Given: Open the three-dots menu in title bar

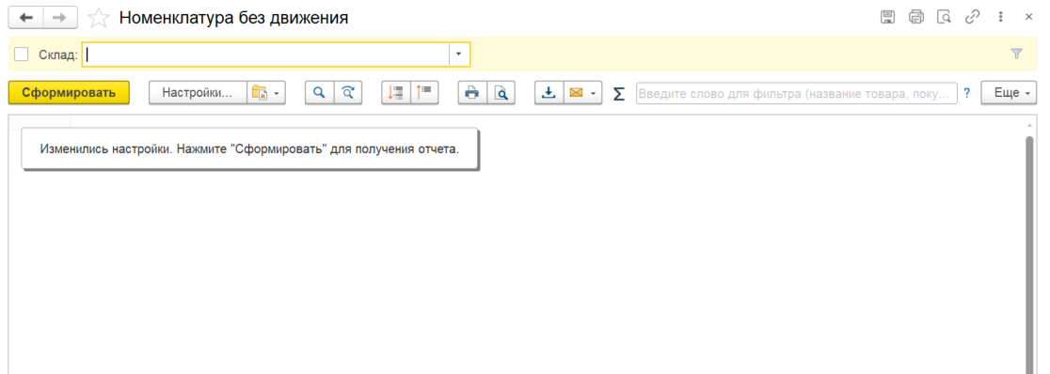Looking at the screenshot, I should (1000, 18).
